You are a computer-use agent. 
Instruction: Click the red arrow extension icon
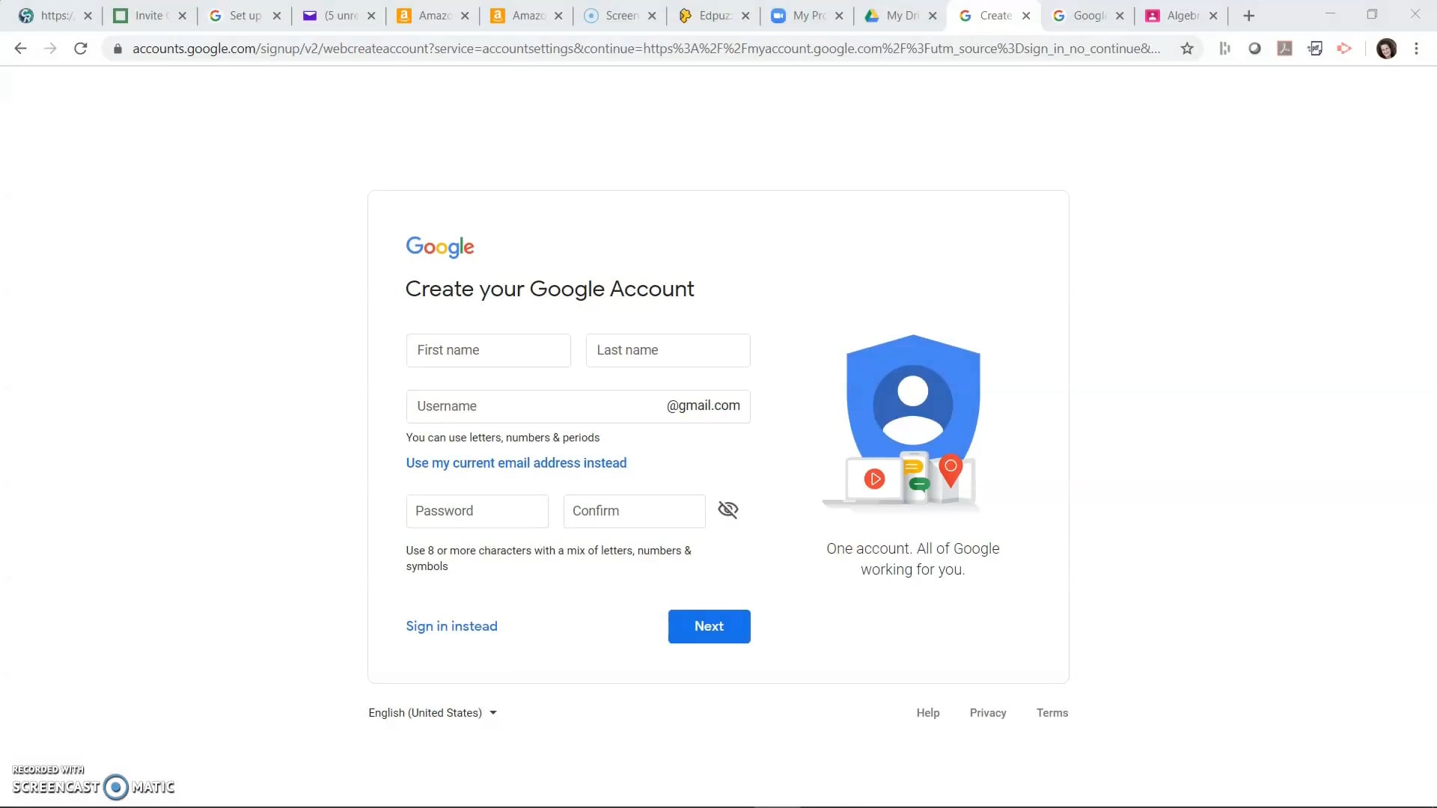coord(1344,49)
